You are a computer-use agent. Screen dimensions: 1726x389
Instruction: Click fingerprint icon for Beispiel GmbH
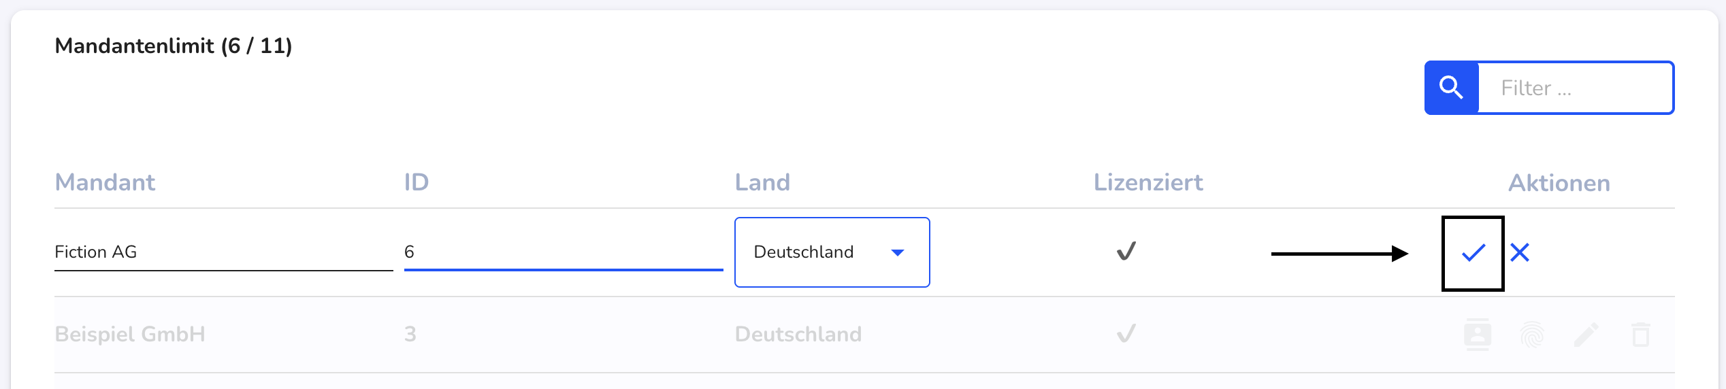click(x=1532, y=335)
